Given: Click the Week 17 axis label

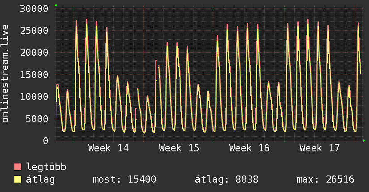Looking at the screenshot, I should click(x=320, y=148).
